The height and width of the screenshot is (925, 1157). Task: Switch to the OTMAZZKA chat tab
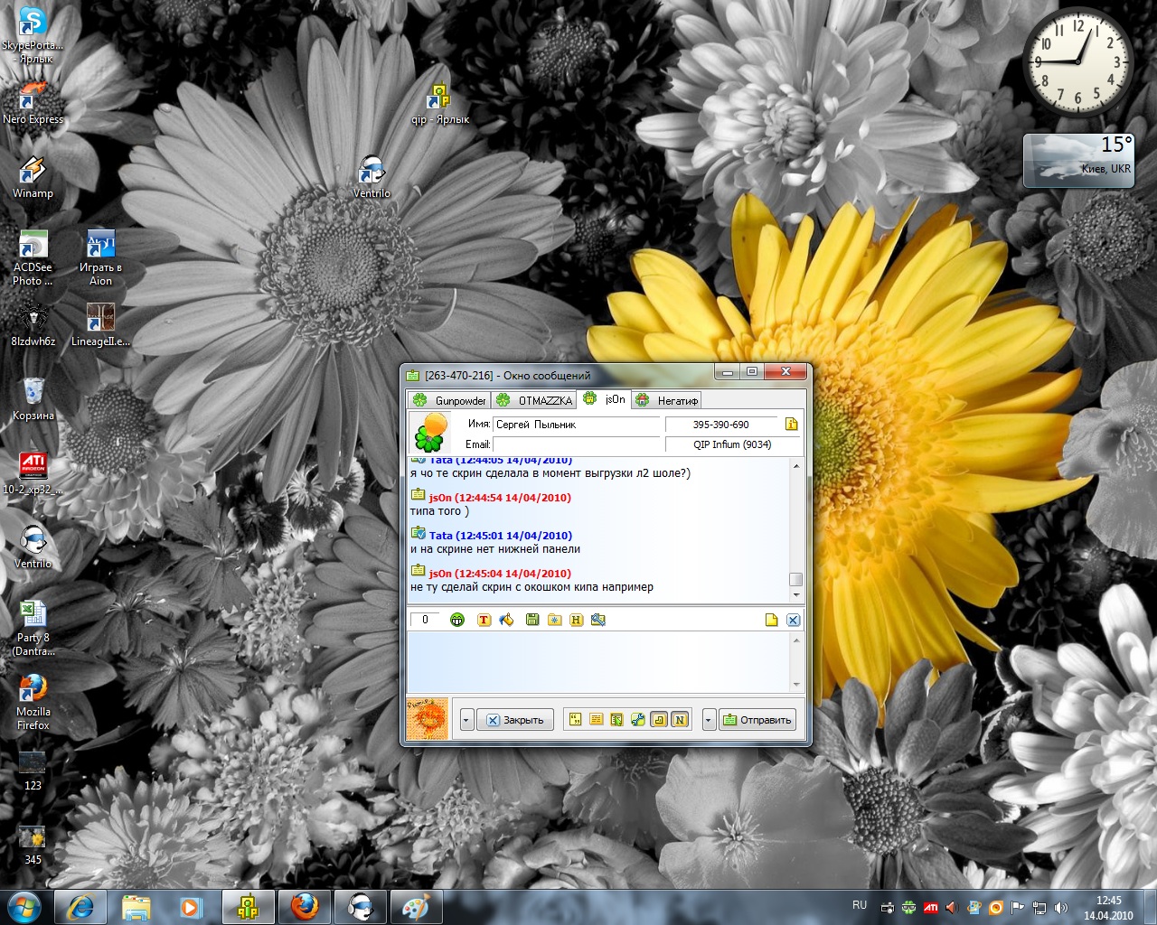coord(535,400)
